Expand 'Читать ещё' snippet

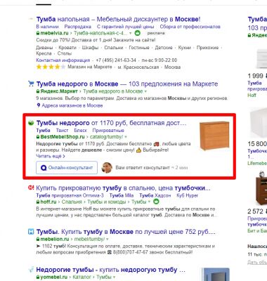(x=51, y=156)
